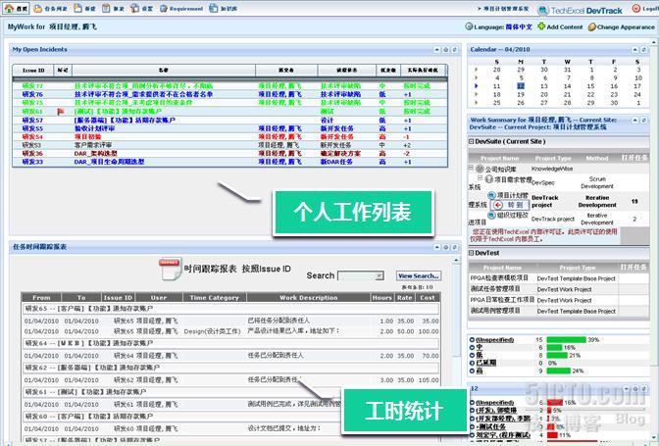Click Add Content link

565,26
